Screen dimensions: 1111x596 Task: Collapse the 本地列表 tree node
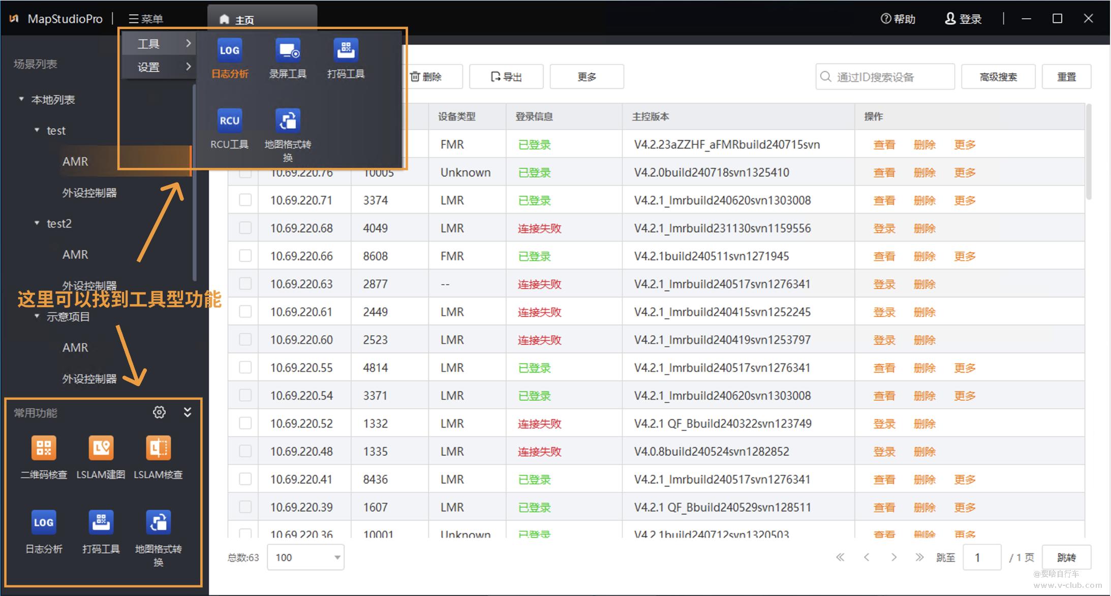coord(21,99)
